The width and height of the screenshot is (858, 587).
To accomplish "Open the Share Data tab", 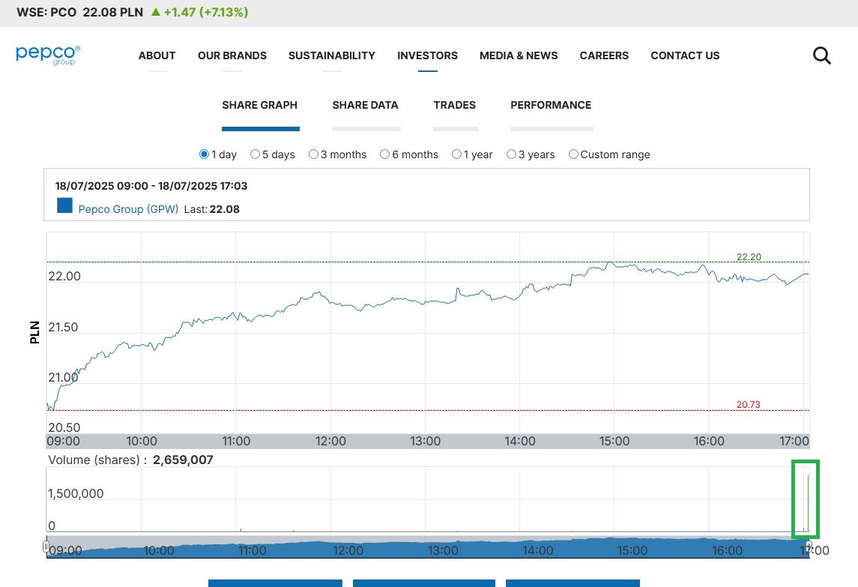I will pos(365,106).
